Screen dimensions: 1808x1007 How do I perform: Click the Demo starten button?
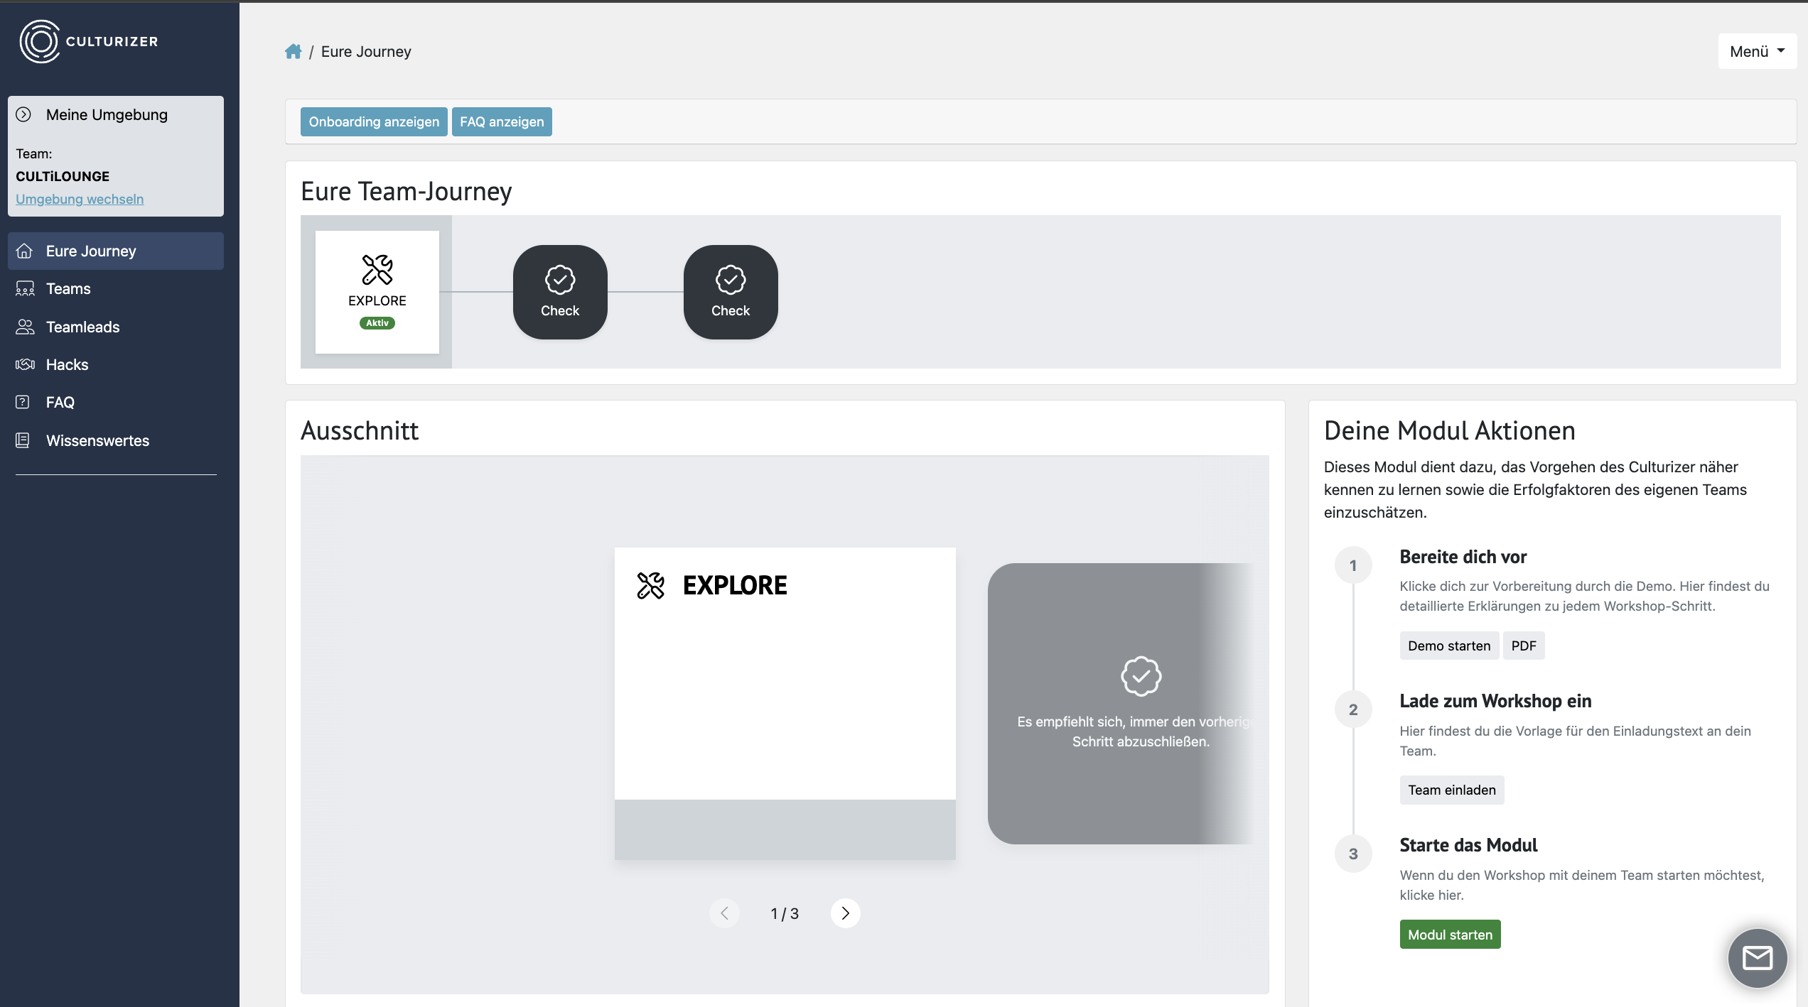(1448, 646)
